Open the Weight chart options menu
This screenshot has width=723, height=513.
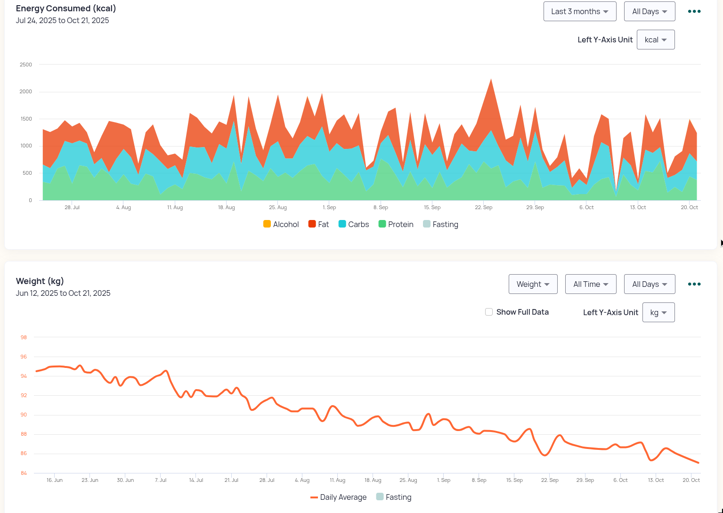694,284
